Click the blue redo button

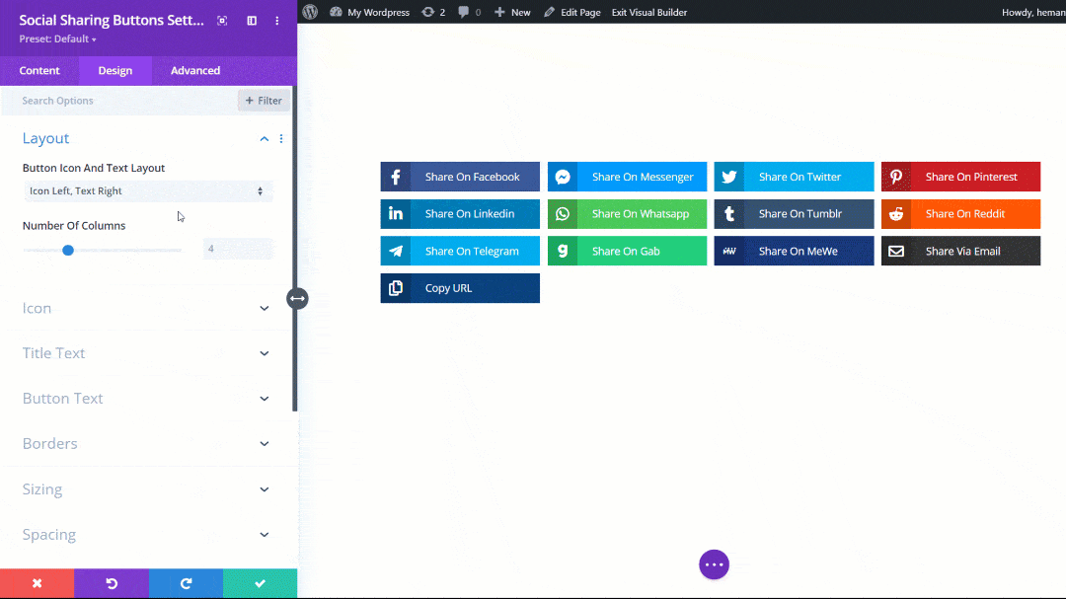point(186,583)
